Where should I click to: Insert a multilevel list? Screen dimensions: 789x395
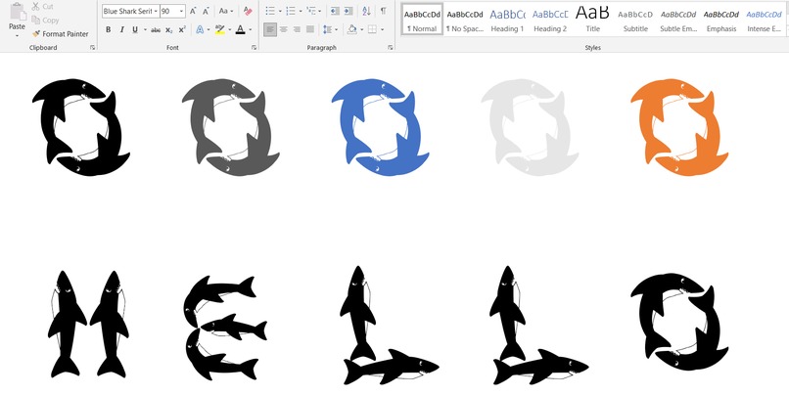(x=311, y=11)
